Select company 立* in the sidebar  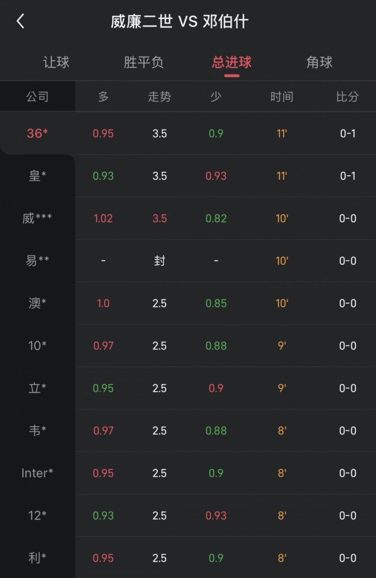pyautogui.click(x=37, y=388)
